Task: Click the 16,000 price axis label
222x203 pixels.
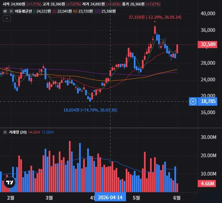Action: (x=208, y=113)
